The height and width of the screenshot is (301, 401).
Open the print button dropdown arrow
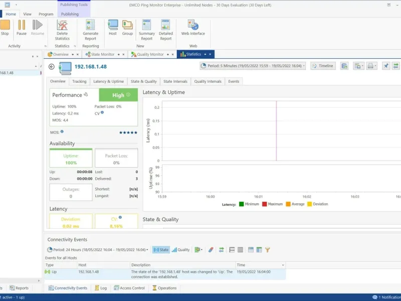point(375,66)
